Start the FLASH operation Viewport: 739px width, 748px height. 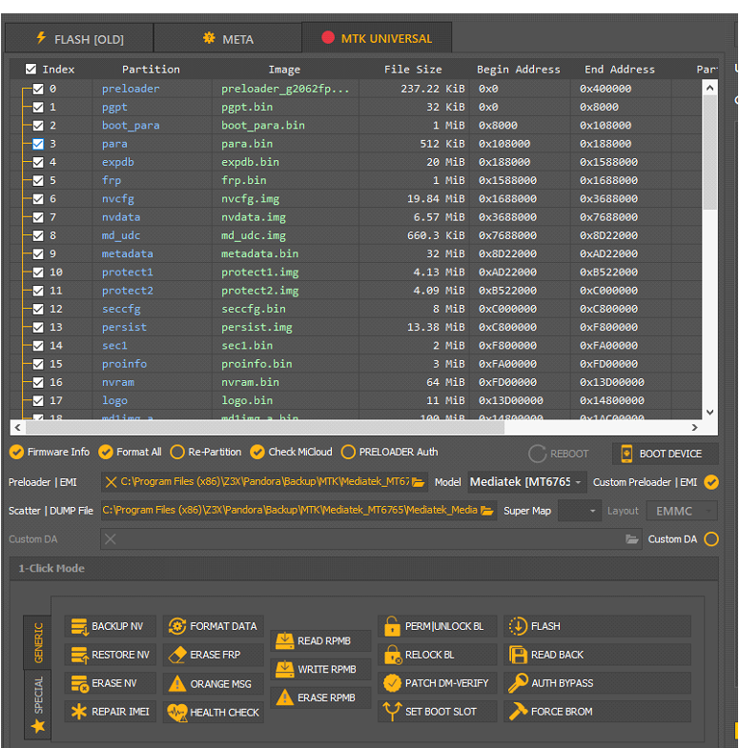click(x=597, y=626)
